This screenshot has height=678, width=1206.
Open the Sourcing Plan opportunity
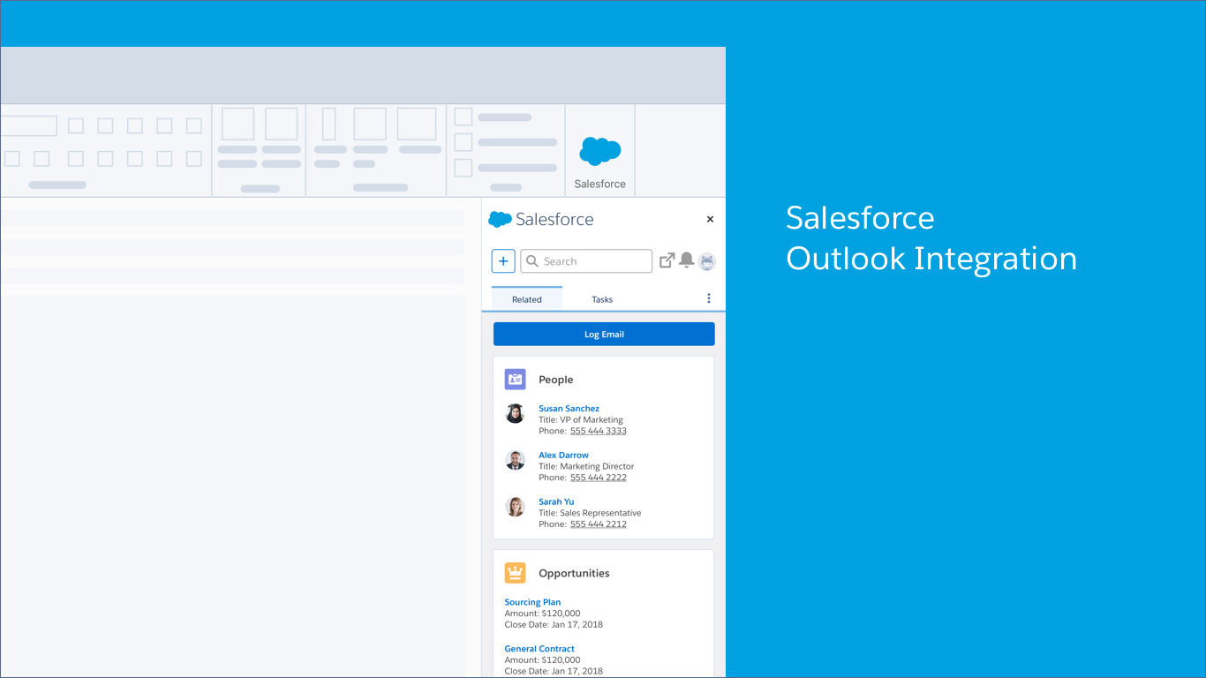pos(532,602)
